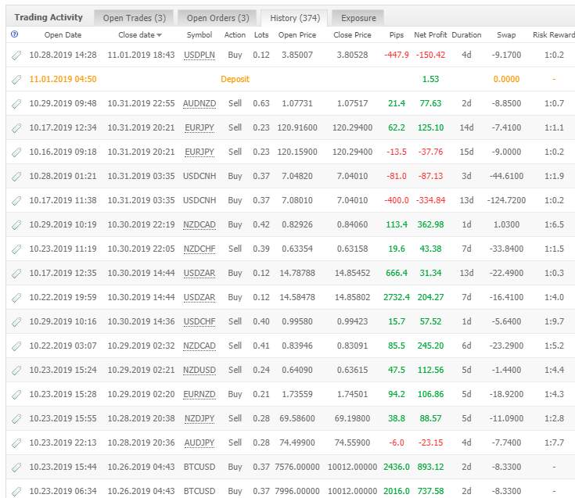
Task: Click the tag icon for EURNZD trade
Action: 16,395
